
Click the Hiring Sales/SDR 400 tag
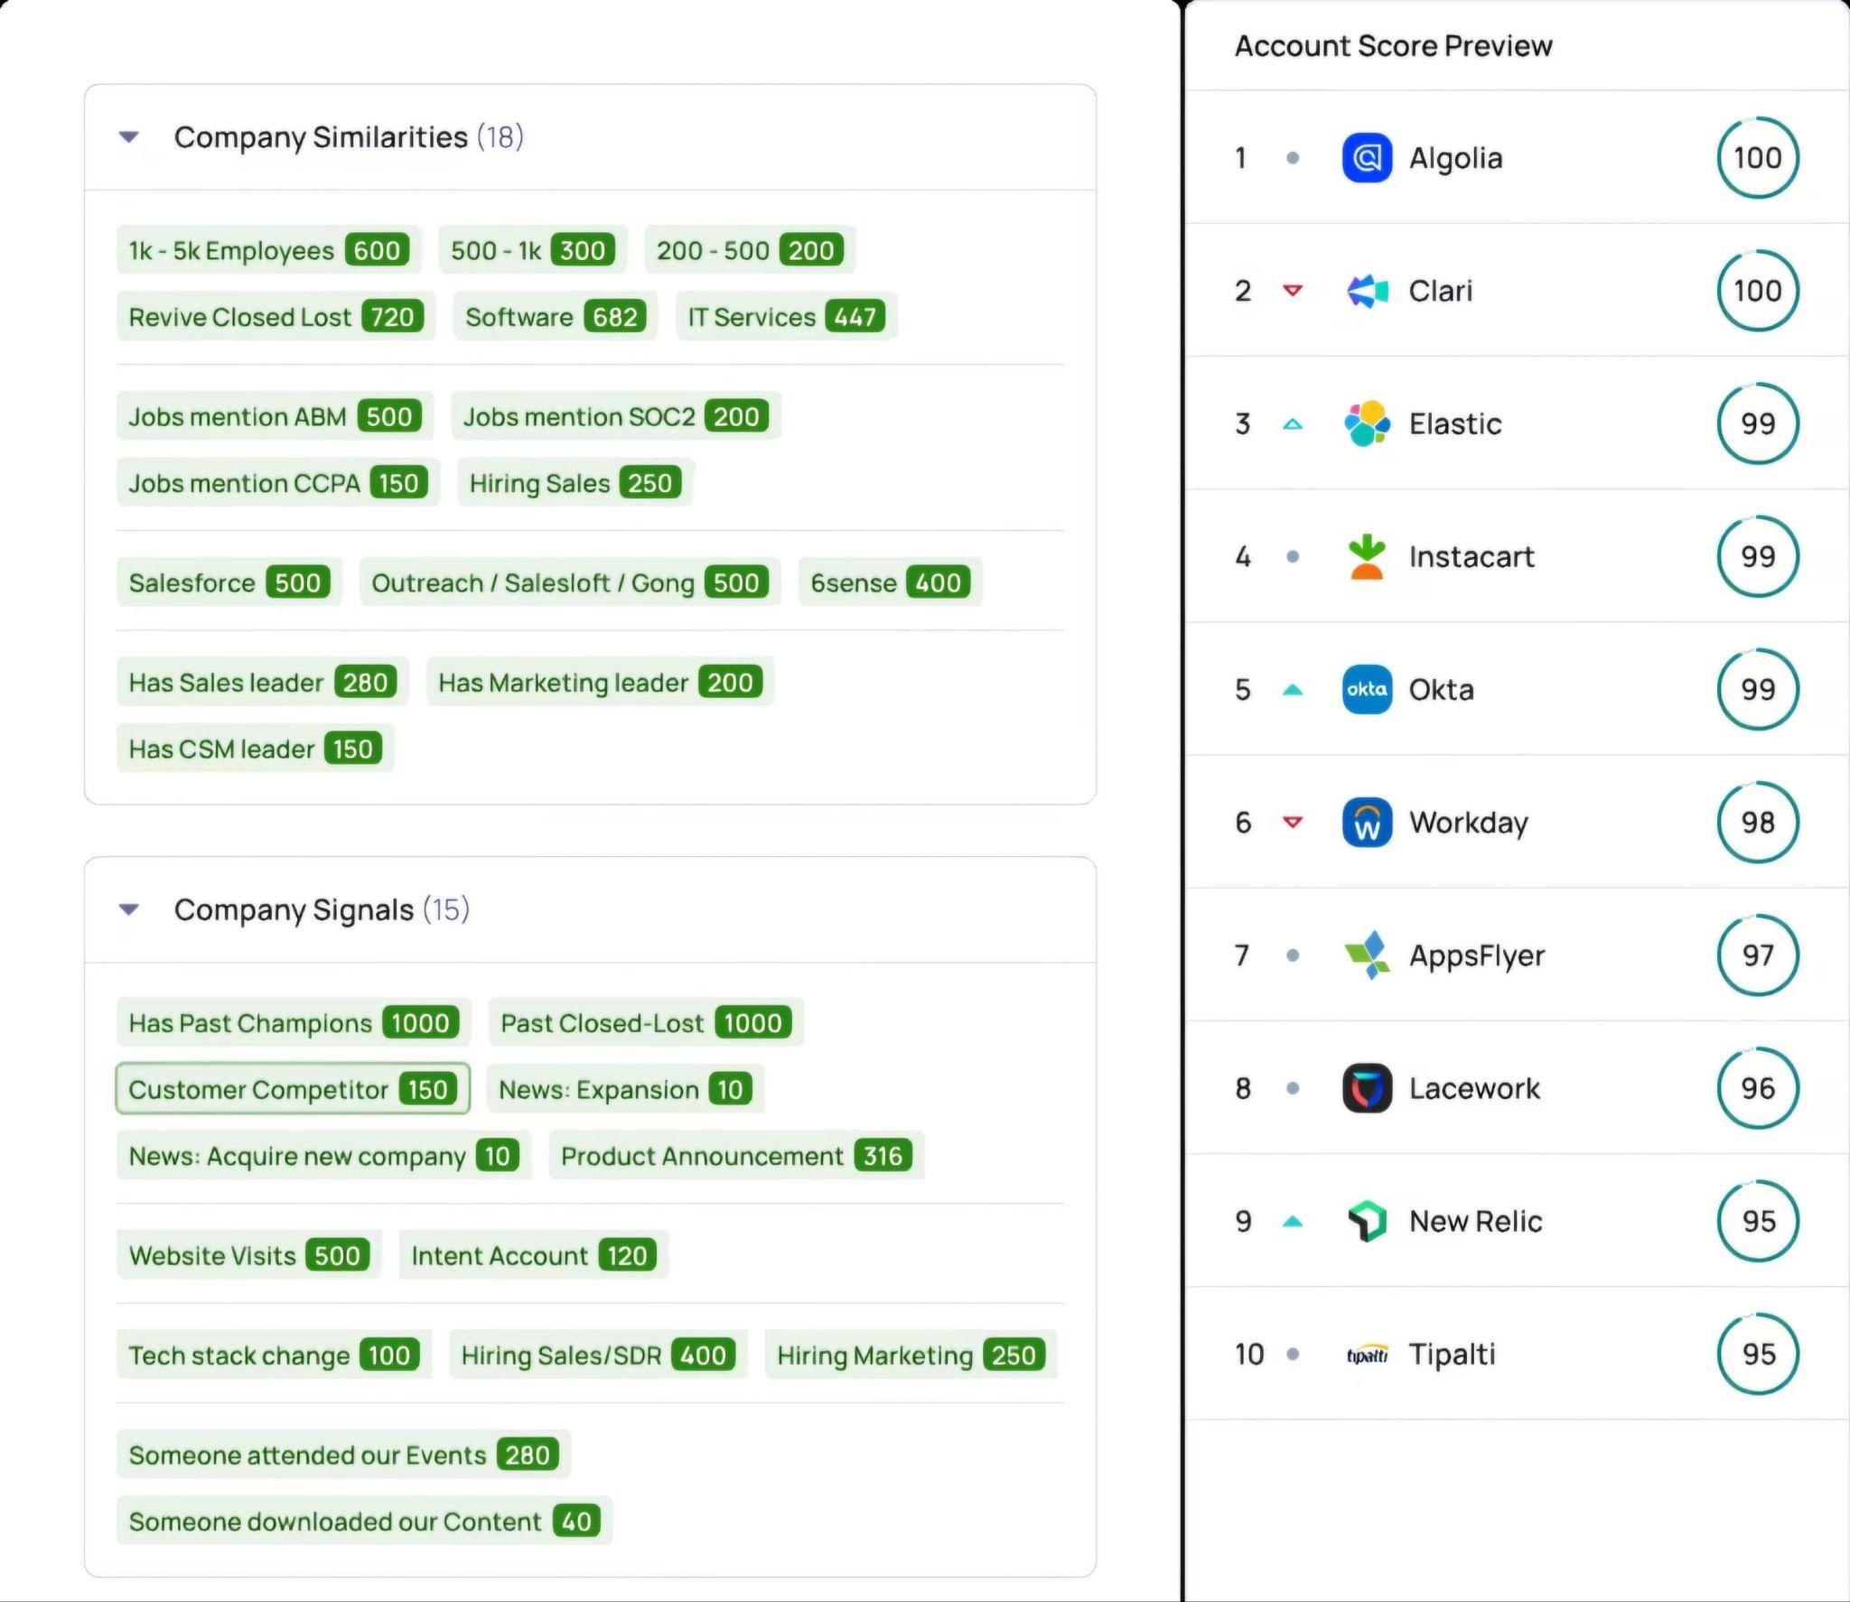point(599,1355)
